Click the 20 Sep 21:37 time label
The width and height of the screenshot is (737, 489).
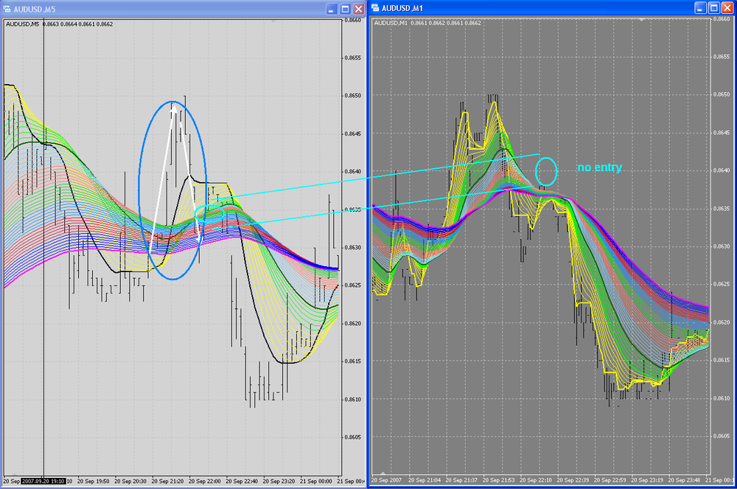point(461,480)
